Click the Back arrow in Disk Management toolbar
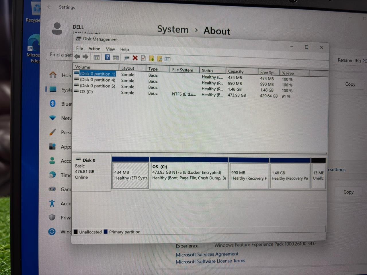 77,57
